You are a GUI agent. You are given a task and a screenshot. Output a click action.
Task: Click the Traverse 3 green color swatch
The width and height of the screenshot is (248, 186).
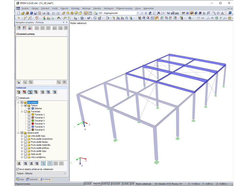click(x=33, y=120)
